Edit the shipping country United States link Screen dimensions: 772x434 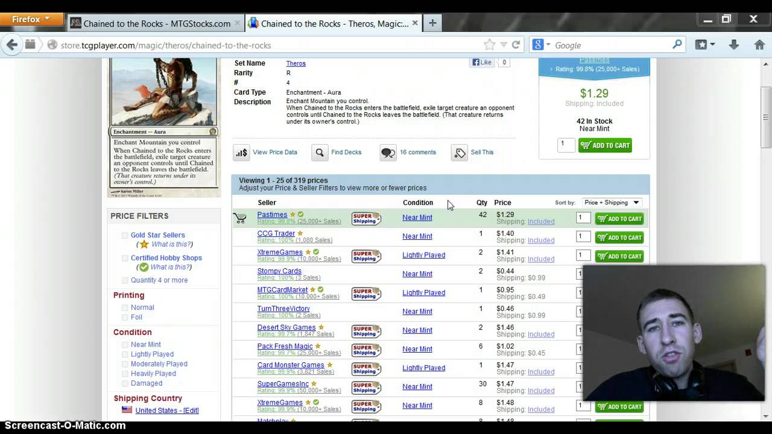pyautogui.click(x=167, y=410)
